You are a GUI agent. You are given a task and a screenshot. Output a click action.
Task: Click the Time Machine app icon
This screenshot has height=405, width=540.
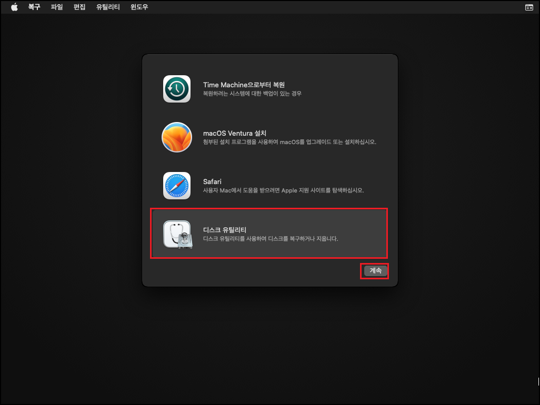pyautogui.click(x=177, y=89)
